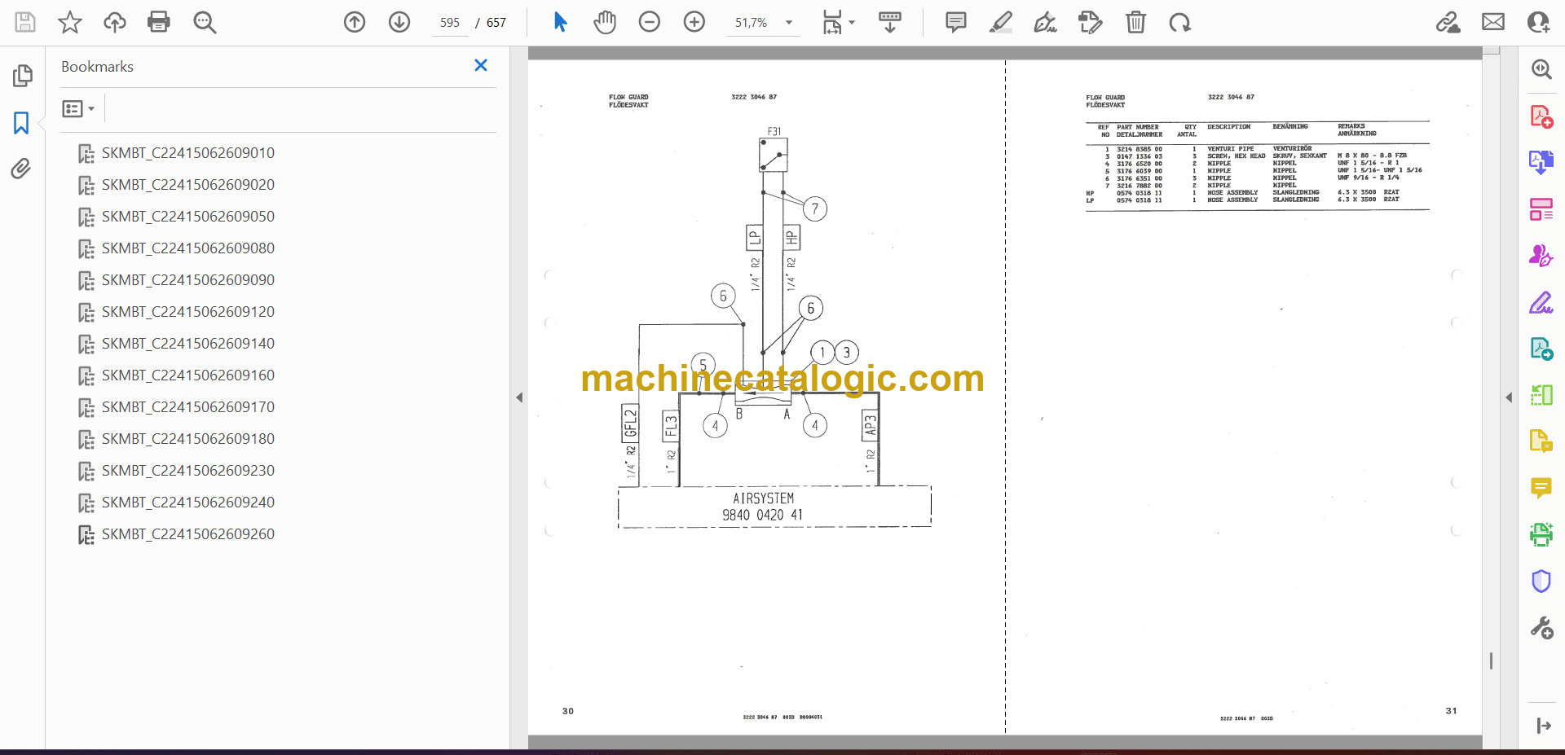Zoom out with the minus button

(650, 22)
